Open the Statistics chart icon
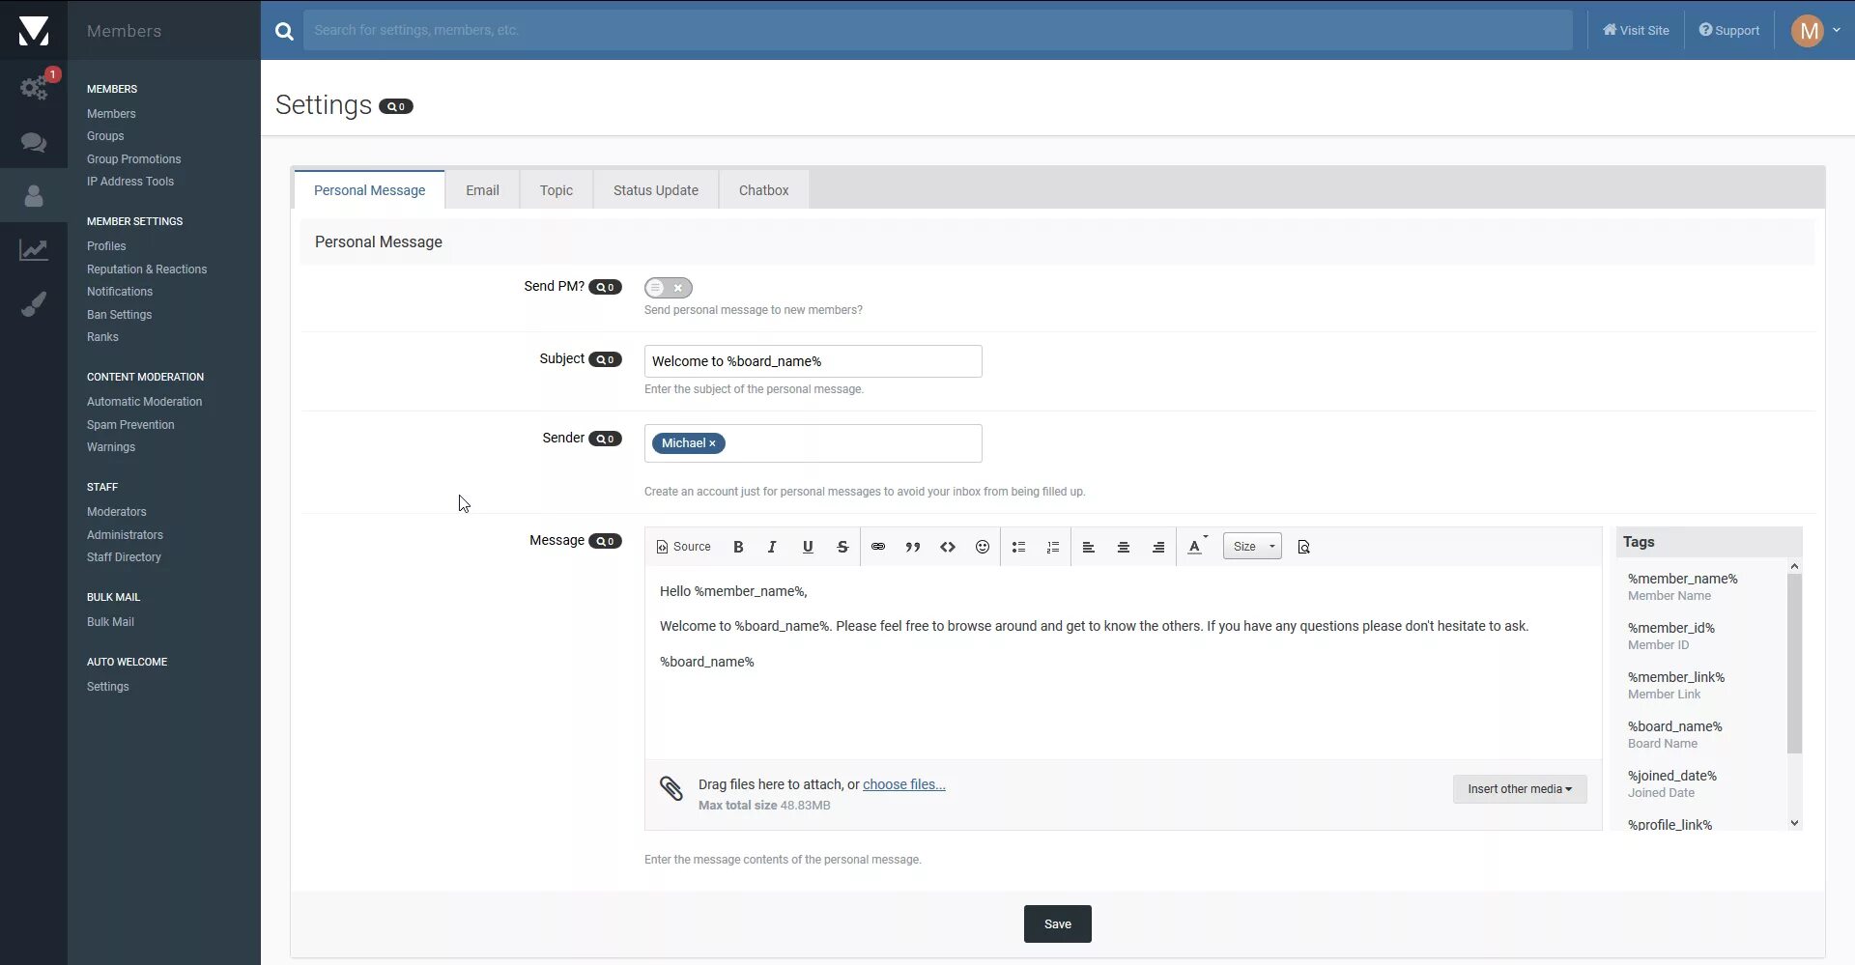Image resolution: width=1855 pixels, height=965 pixels. tap(34, 250)
